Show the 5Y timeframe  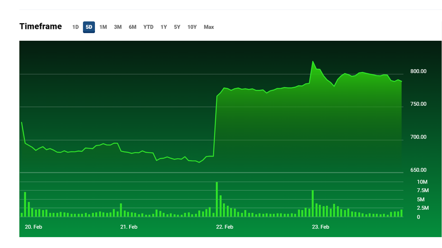point(177,27)
